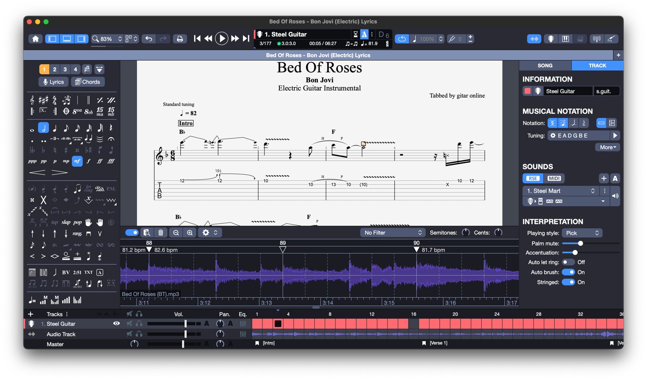Select the MIDI sound tab
647x380 pixels.
click(554, 178)
